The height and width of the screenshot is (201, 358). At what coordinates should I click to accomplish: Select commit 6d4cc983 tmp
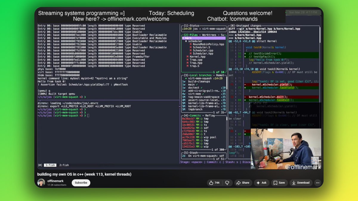coord(204,122)
